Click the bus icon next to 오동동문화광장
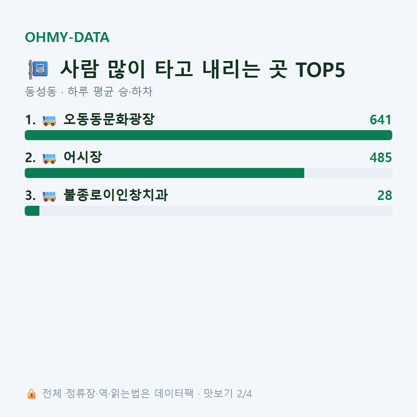 [x=49, y=121]
